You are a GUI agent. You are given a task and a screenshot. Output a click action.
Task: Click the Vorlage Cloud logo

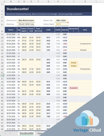click(87, 121)
